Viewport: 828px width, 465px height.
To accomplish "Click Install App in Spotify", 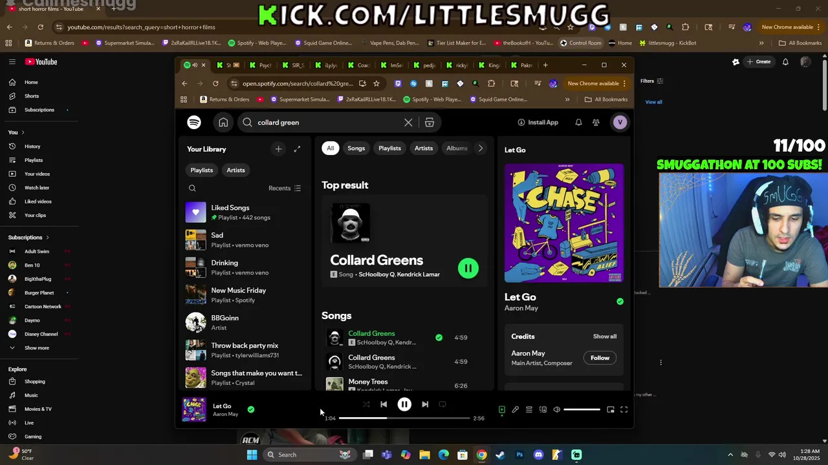I will [538, 122].
